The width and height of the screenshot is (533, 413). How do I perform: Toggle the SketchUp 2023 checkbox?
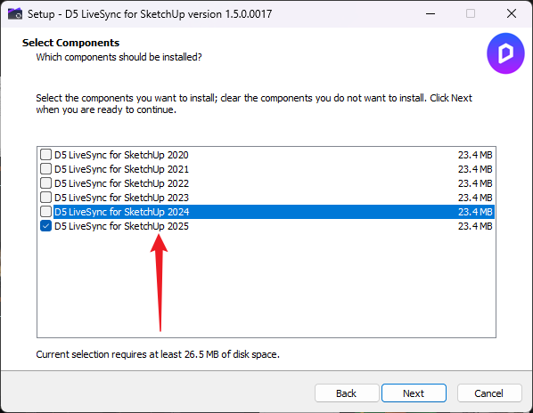click(x=45, y=198)
